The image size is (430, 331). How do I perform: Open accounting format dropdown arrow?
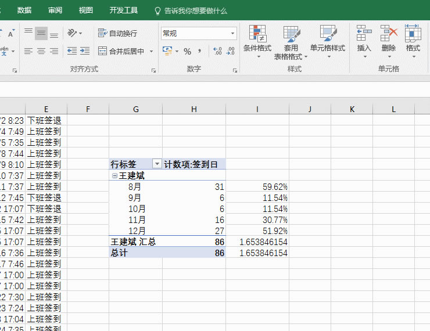177,51
